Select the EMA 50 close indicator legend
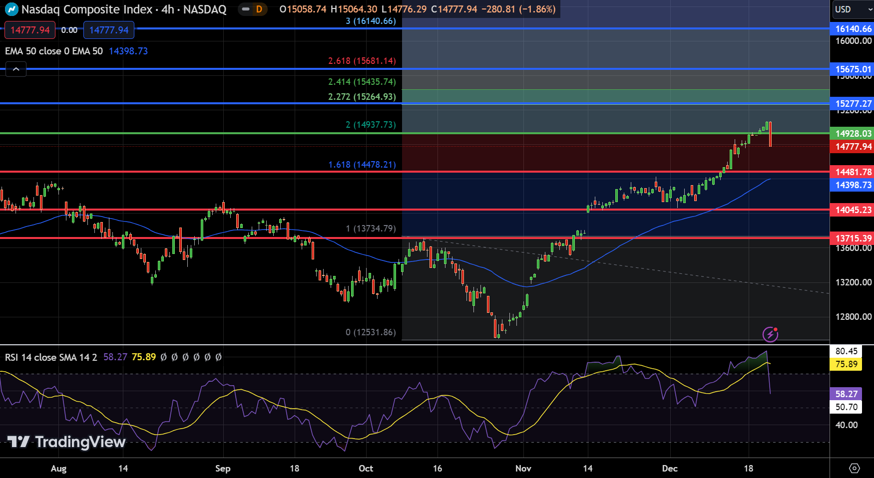This screenshot has width=874, height=478. click(54, 51)
